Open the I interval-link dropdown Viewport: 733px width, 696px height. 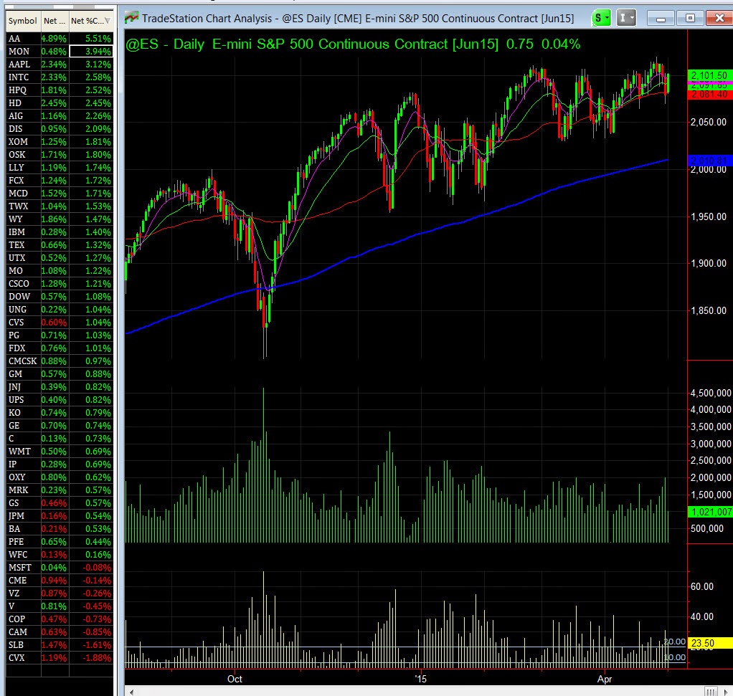(626, 18)
